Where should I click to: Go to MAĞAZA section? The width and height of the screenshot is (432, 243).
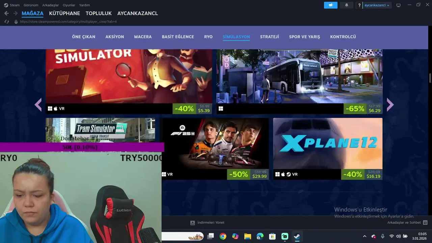pos(32,13)
